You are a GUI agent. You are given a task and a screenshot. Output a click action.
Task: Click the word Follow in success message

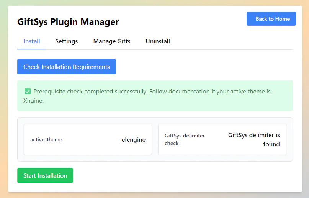[x=158, y=92]
